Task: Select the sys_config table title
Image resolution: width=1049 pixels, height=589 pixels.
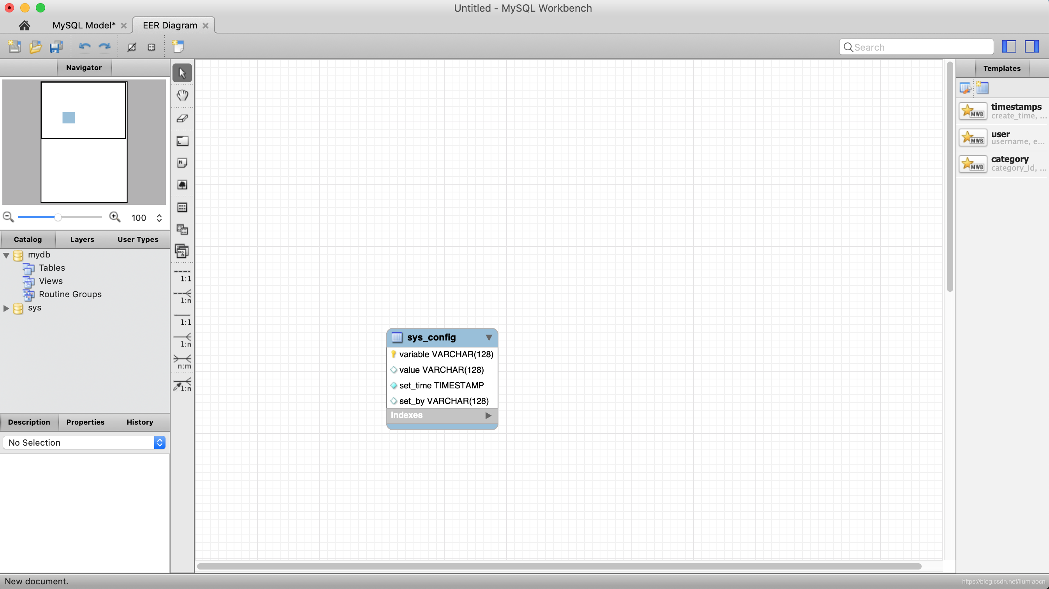Action: [431, 338]
